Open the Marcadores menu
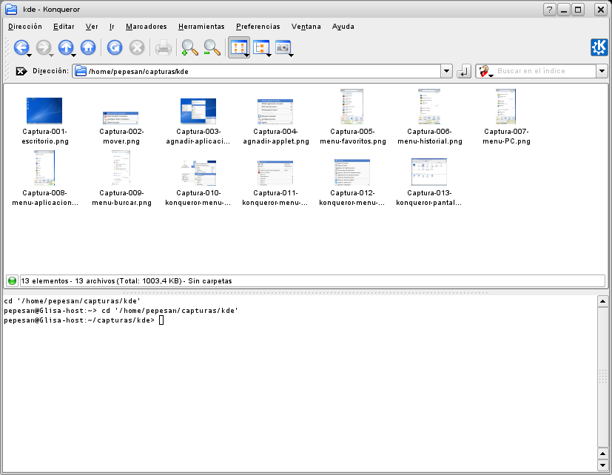This screenshot has width=612, height=475. 146,27
